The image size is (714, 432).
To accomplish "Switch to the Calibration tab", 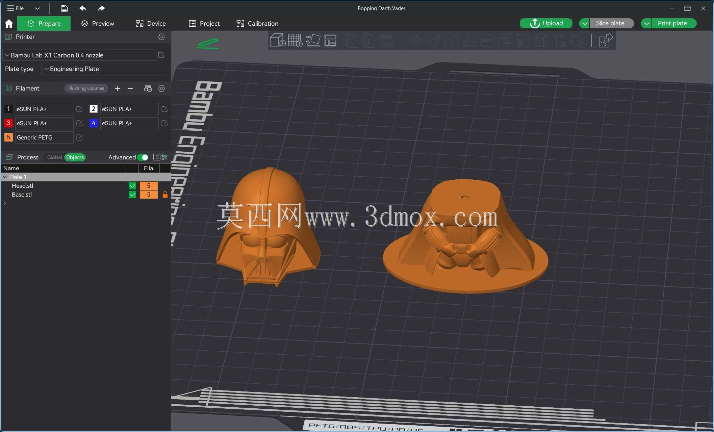I will 257,23.
